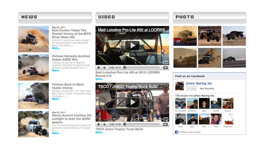Image resolution: width=265 pixels, height=150 pixels.
Task: Seek the Matt Loiodice video progress bar
Action: [x=142, y=67]
